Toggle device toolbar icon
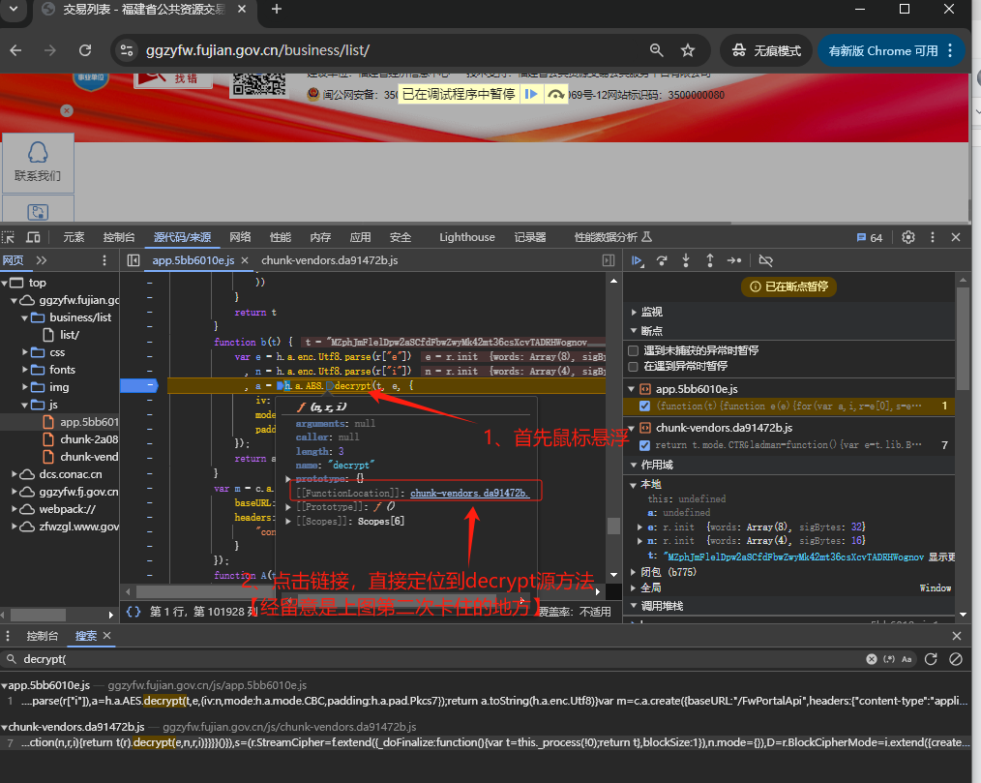This screenshot has width=981, height=783. pos(33,237)
